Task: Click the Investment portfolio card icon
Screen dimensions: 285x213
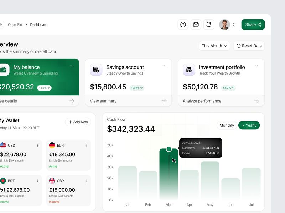Action: pyautogui.click(x=189, y=70)
